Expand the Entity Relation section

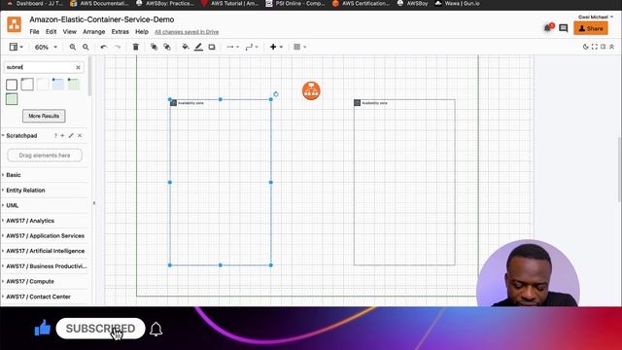25,191
